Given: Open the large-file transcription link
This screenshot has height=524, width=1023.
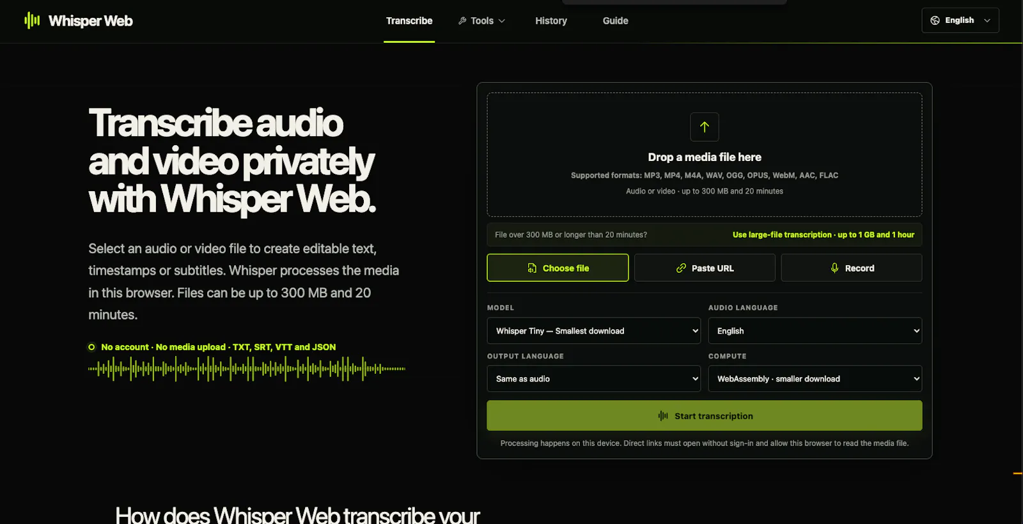Looking at the screenshot, I should (824, 235).
